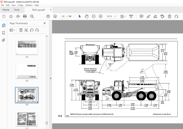The width and height of the screenshot is (183, 129).
Task: Zoom in with the plus icon
Action: (101, 16)
